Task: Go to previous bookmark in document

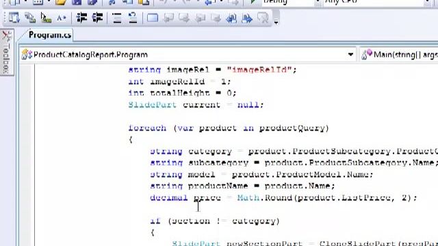Action: (231, 18)
